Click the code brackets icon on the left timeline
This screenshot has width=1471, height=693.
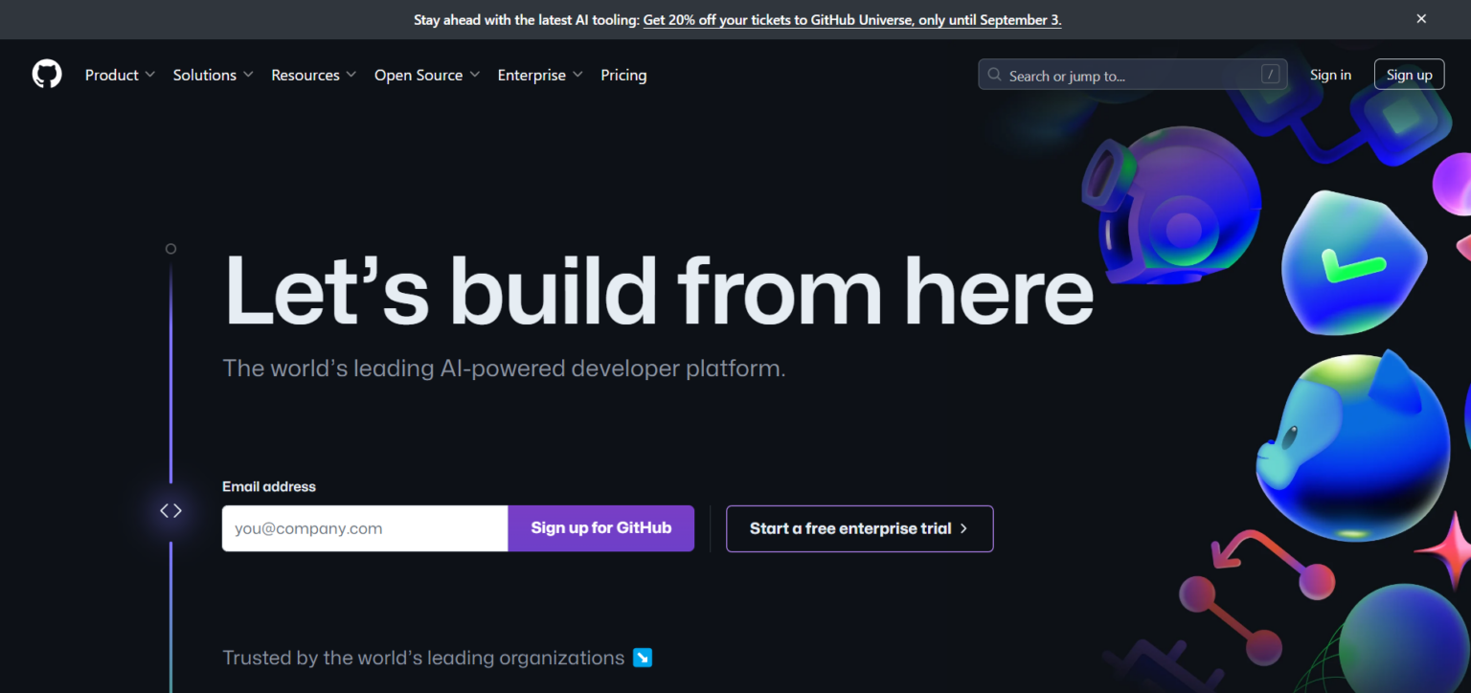(170, 510)
